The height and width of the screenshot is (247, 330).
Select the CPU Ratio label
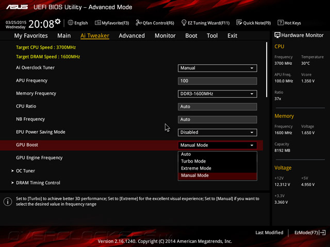[x=26, y=107]
